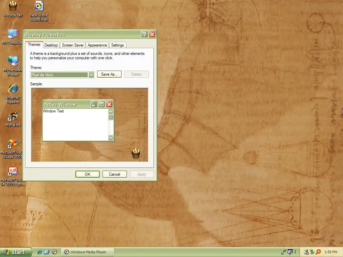Open the Screen Saver tab
Screen dimensions: 343x257
coord(73,45)
